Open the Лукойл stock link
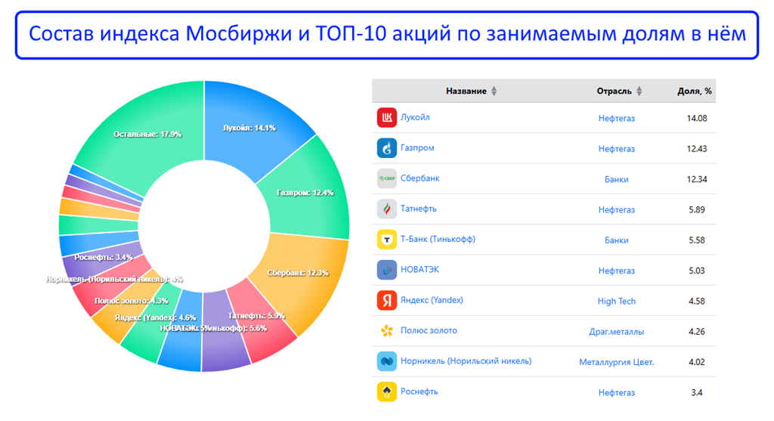 415,118
